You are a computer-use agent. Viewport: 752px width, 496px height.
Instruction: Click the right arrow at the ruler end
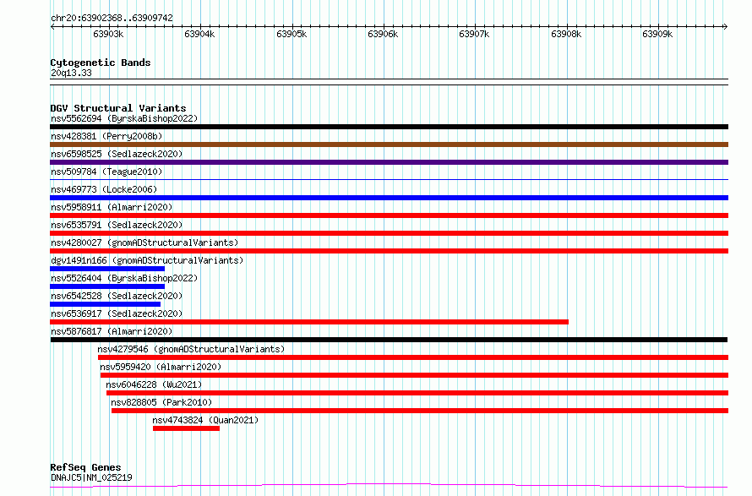pos(726,27)
